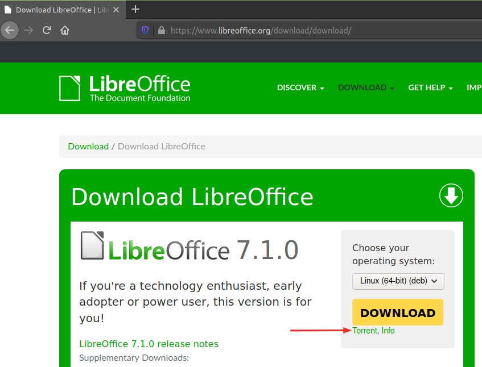Open a new tab with plus button

click(135, 10)
